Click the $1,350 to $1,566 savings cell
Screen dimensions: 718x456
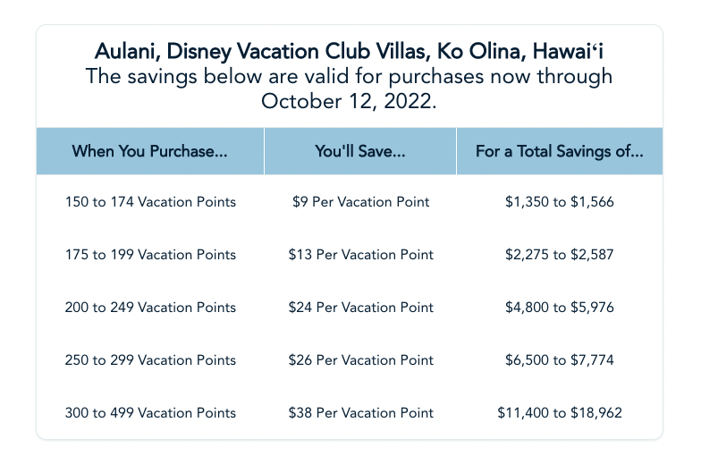tap(560, 202)
